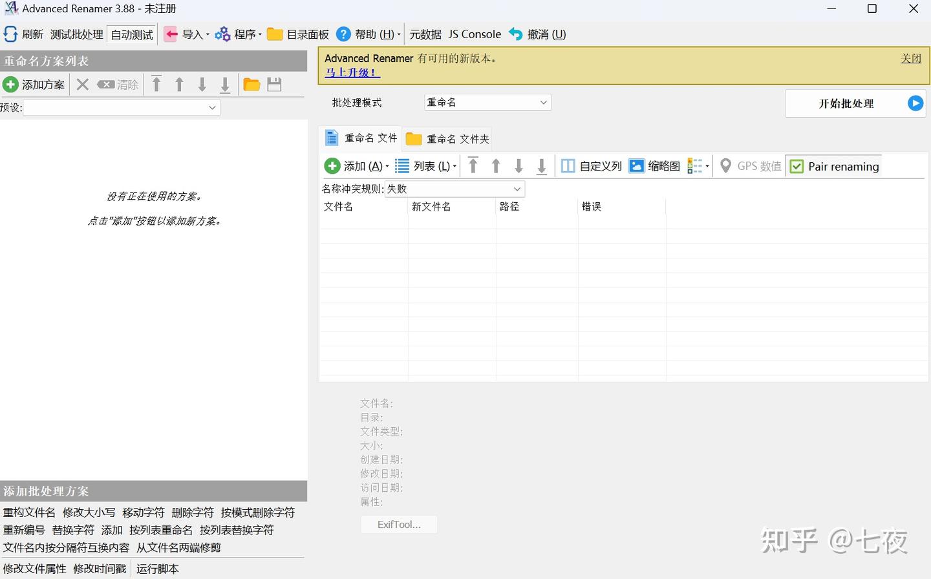The width and height of the screenshot is (931, 579).
Task: Add the 删除字符 method
Action: 193,512
